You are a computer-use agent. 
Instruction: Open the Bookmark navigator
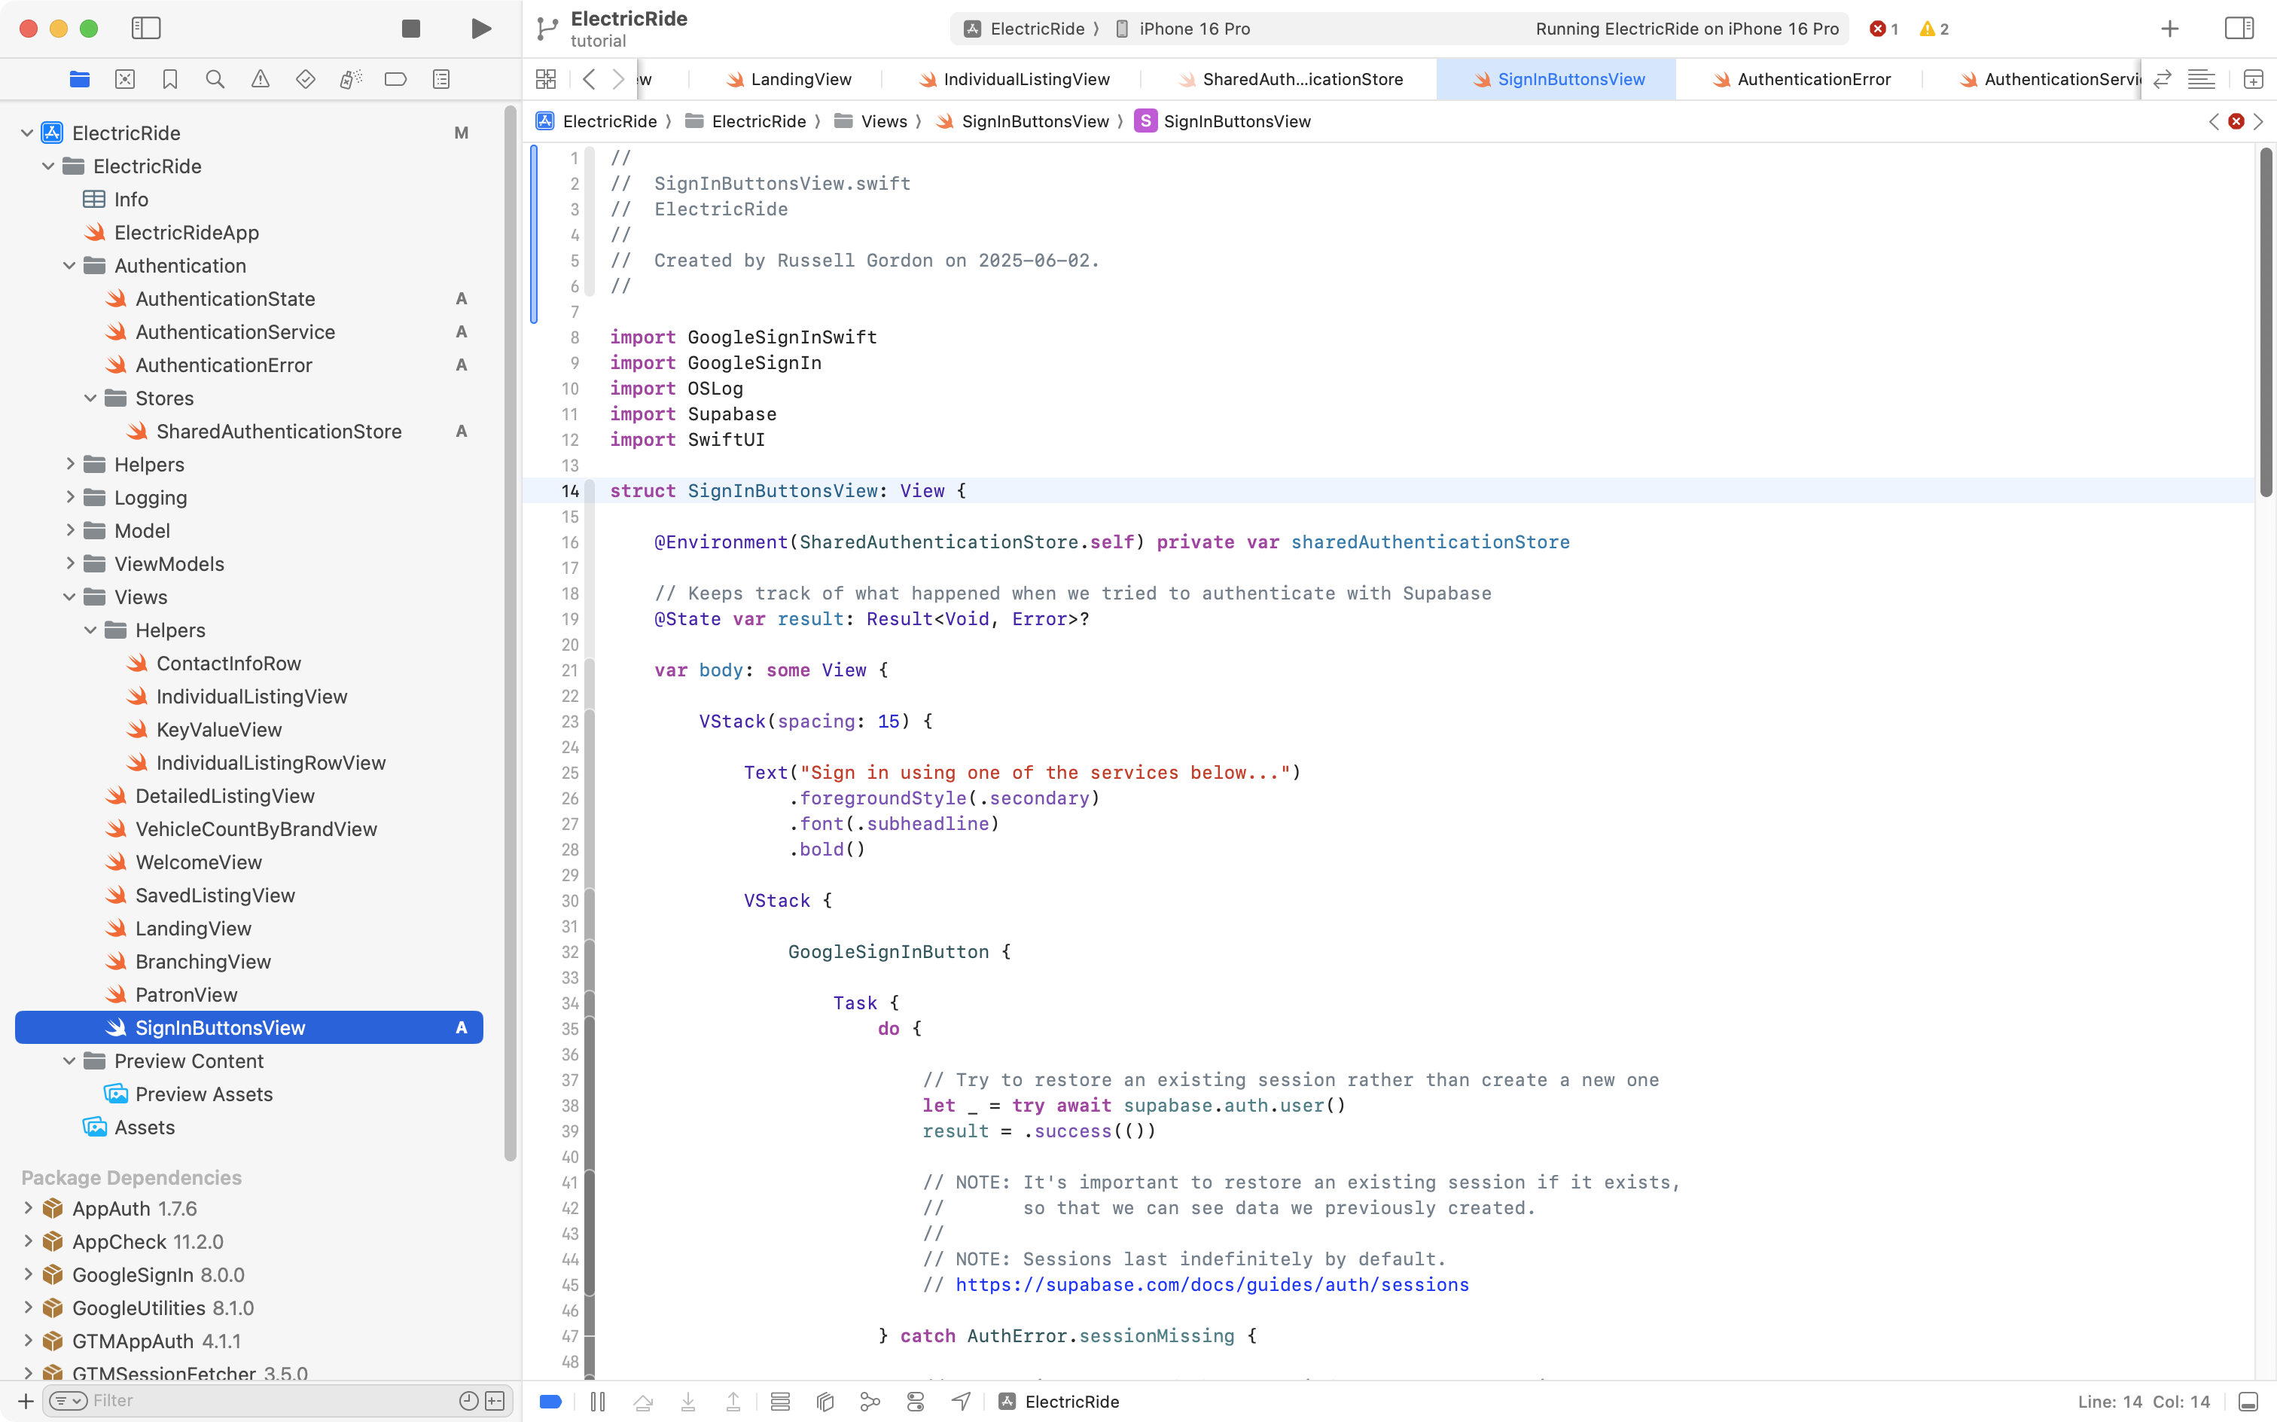point(170,79)
